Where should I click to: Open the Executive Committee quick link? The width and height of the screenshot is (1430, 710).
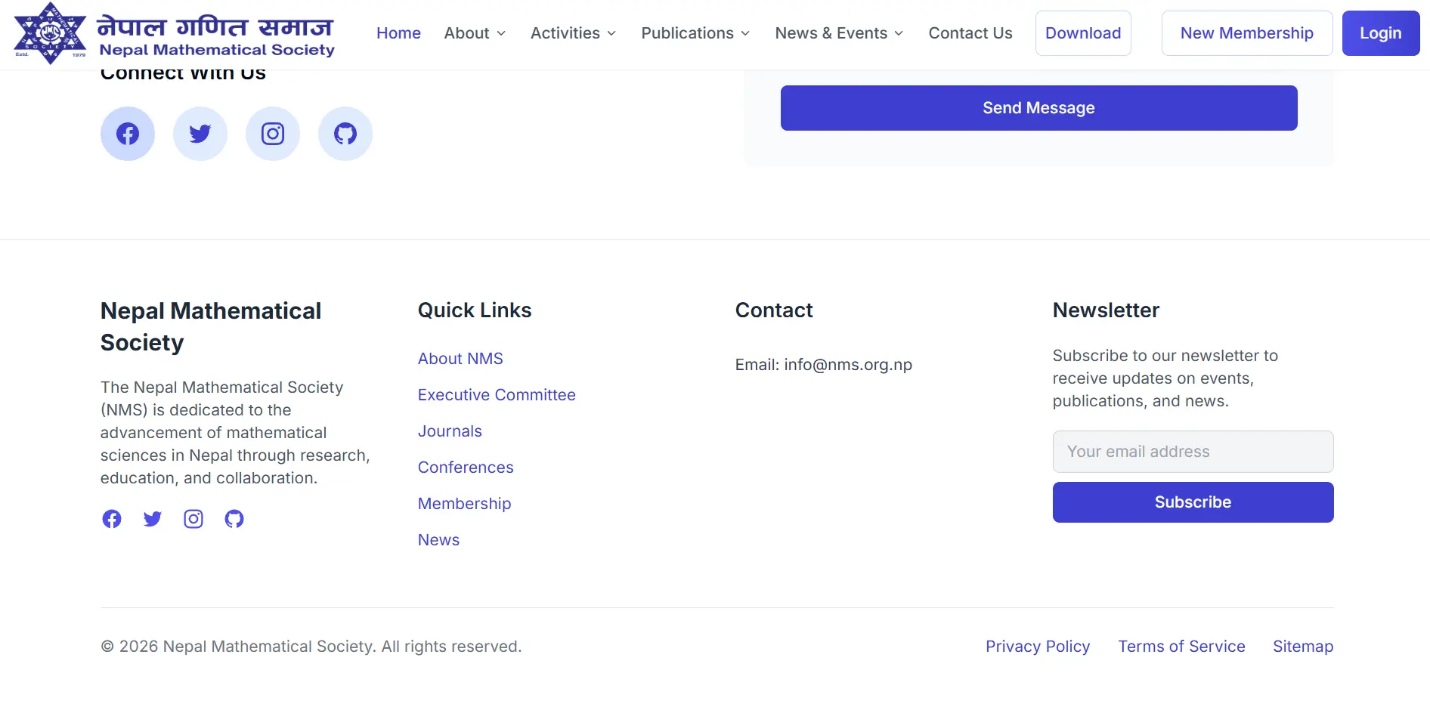(497, 395)
